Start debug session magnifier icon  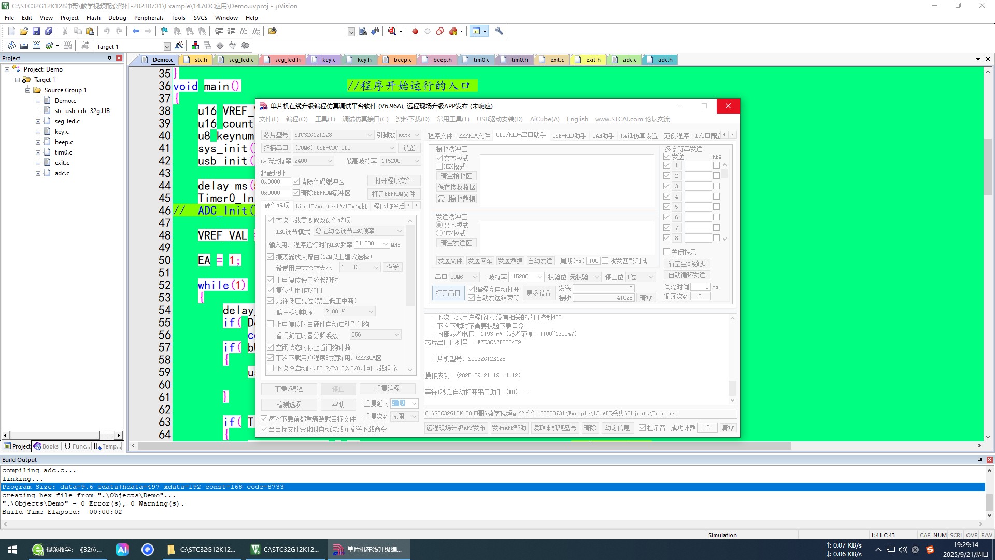pos(392,31)
